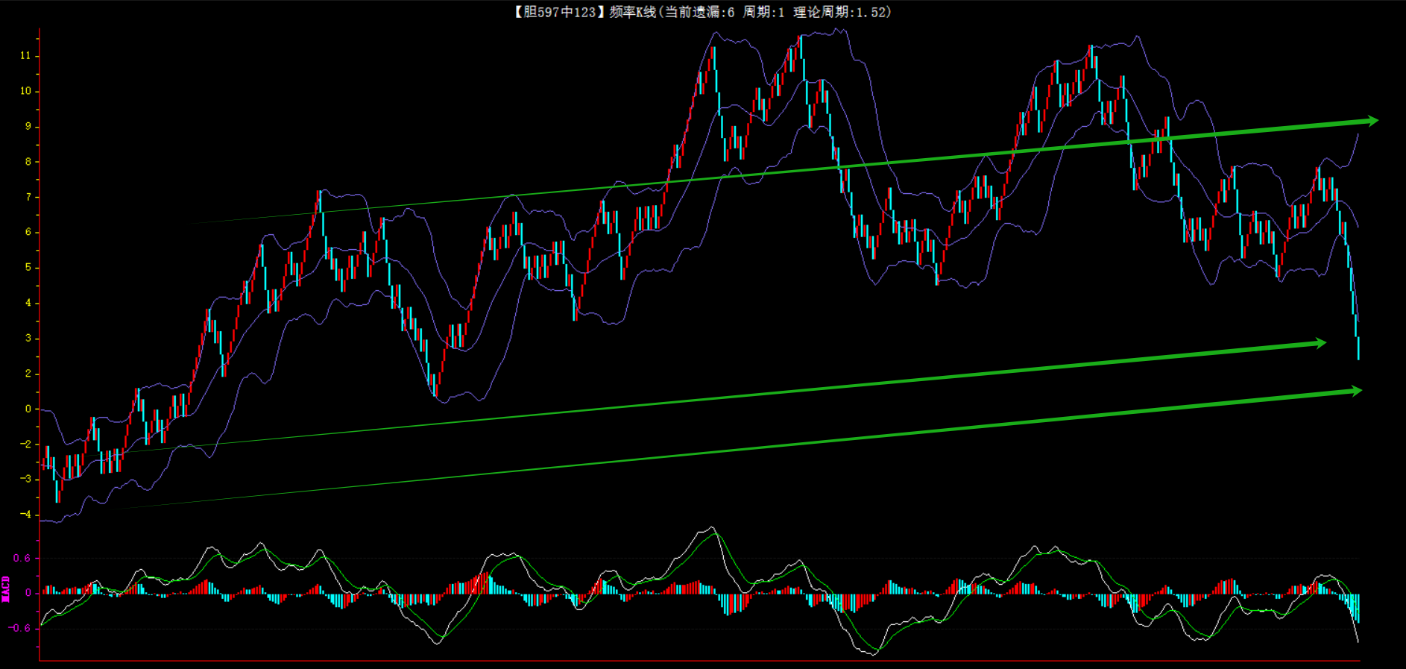The image size is (1406, 669).
Task: Click the -4 label on the price axis
Action: click(25, 515)
